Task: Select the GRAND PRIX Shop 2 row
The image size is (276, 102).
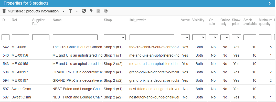Action: point(77,80)
